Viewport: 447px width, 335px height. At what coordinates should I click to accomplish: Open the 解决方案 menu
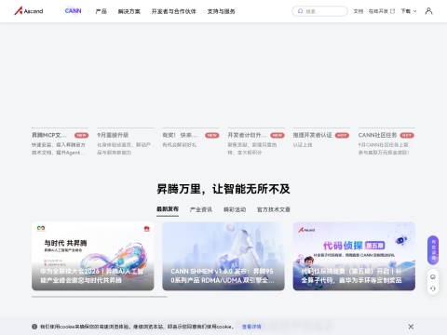[x=129, y=11]
